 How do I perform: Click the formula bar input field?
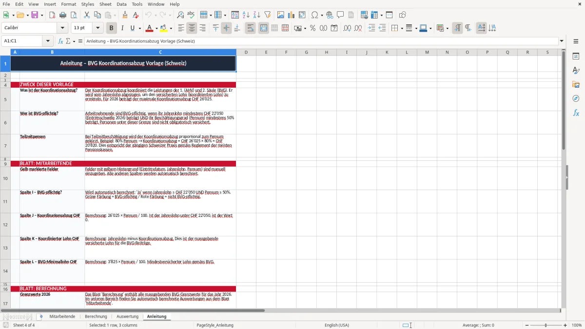[321, 41]
